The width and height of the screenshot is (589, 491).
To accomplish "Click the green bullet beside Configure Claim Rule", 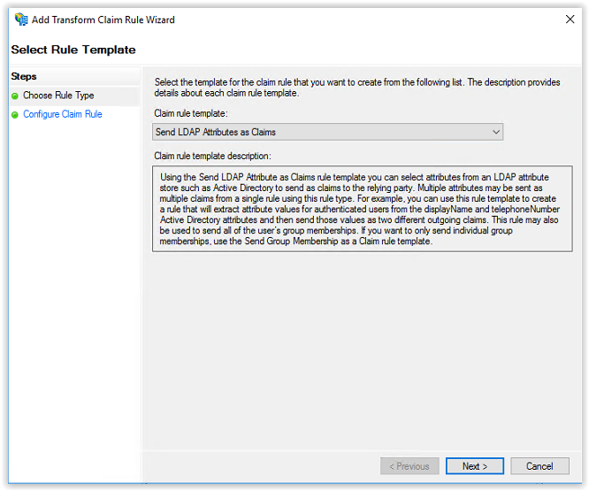I will (15, 115).
